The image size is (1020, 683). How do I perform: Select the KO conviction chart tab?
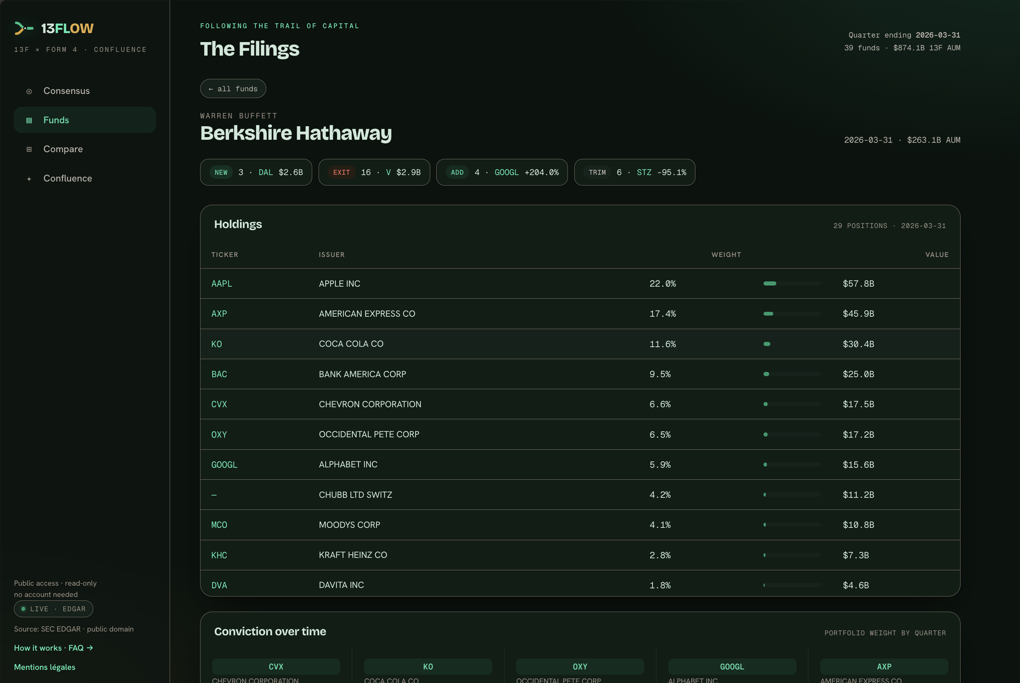[x=428, y=666]
